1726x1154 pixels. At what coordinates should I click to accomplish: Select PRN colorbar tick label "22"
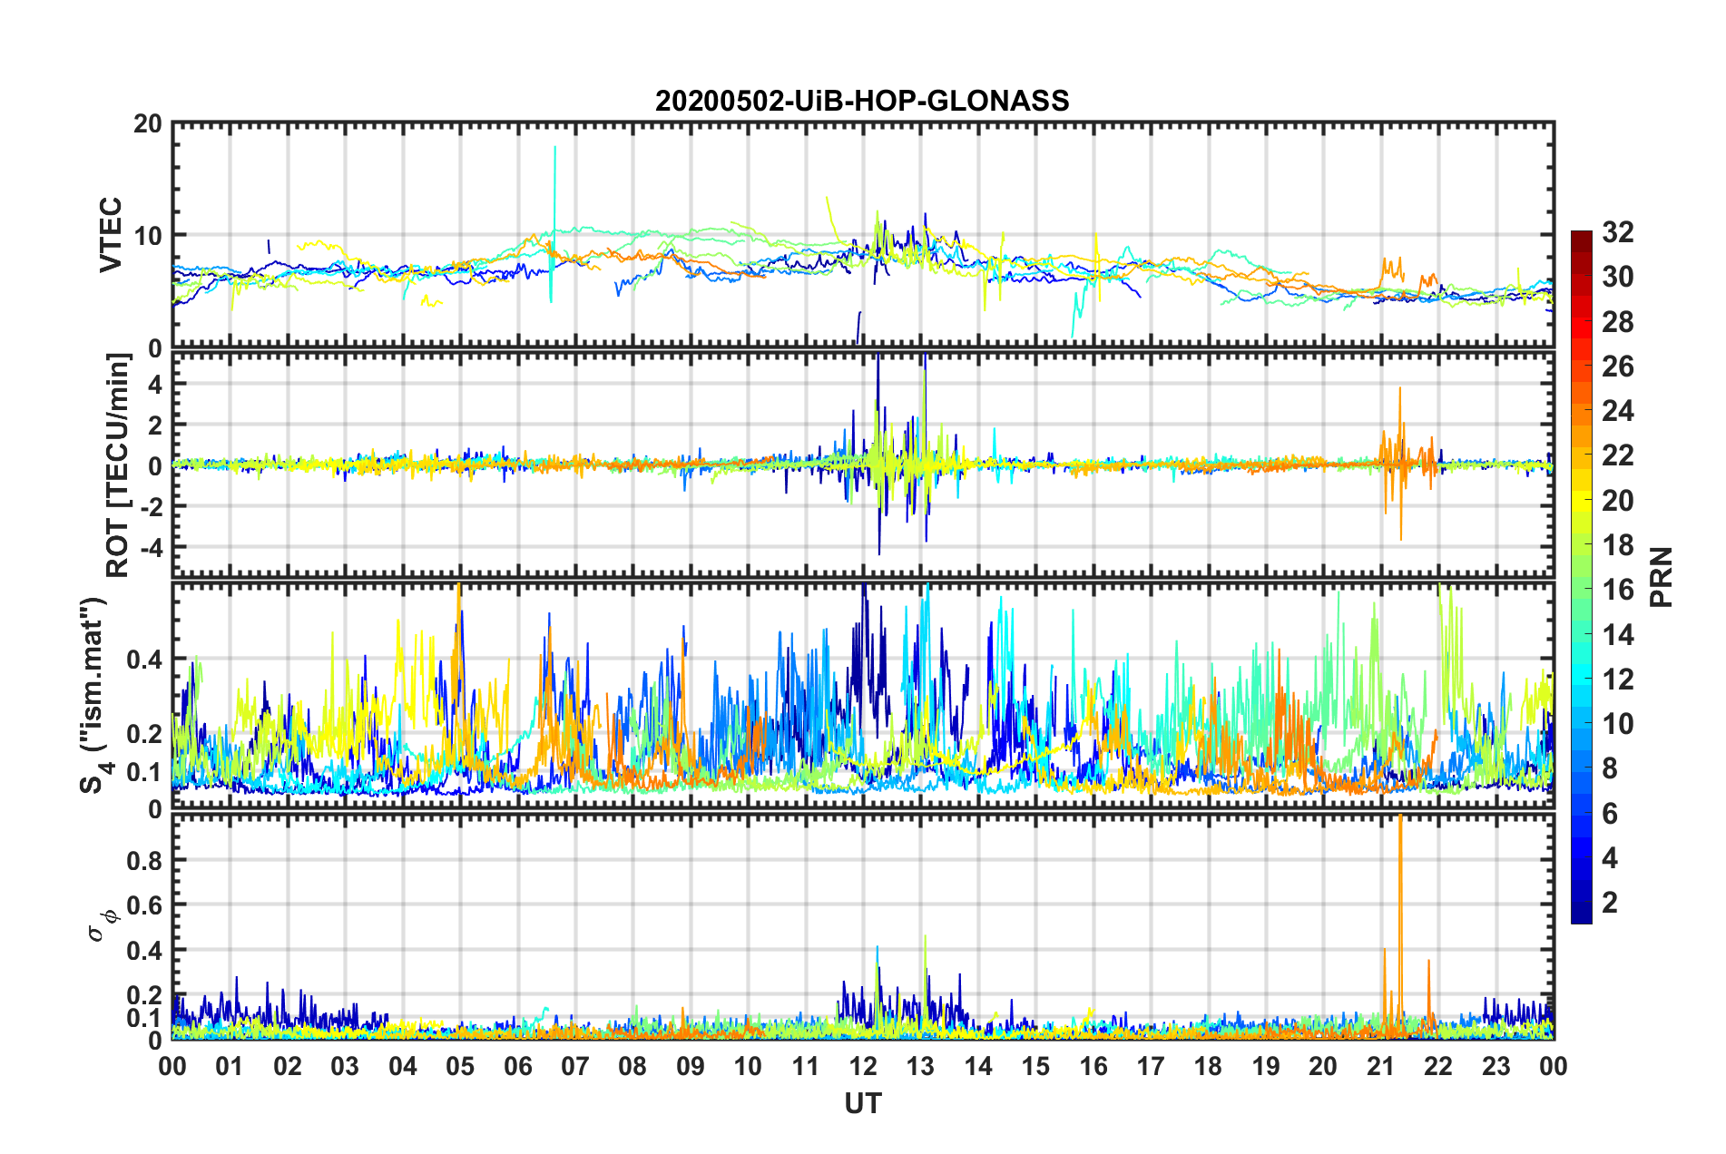1618,455
